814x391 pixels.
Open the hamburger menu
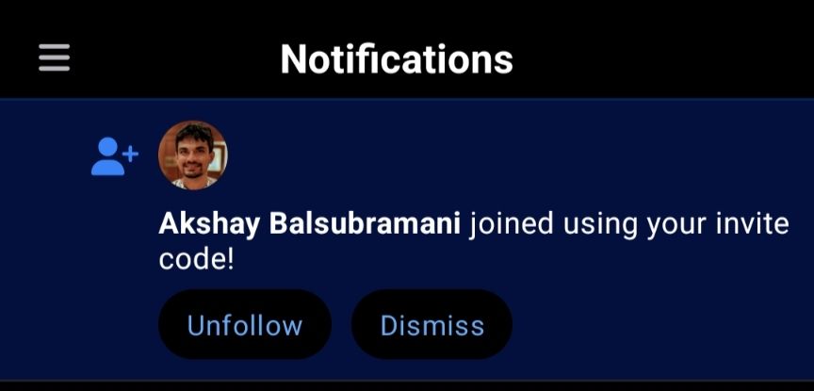click(54, 57)
